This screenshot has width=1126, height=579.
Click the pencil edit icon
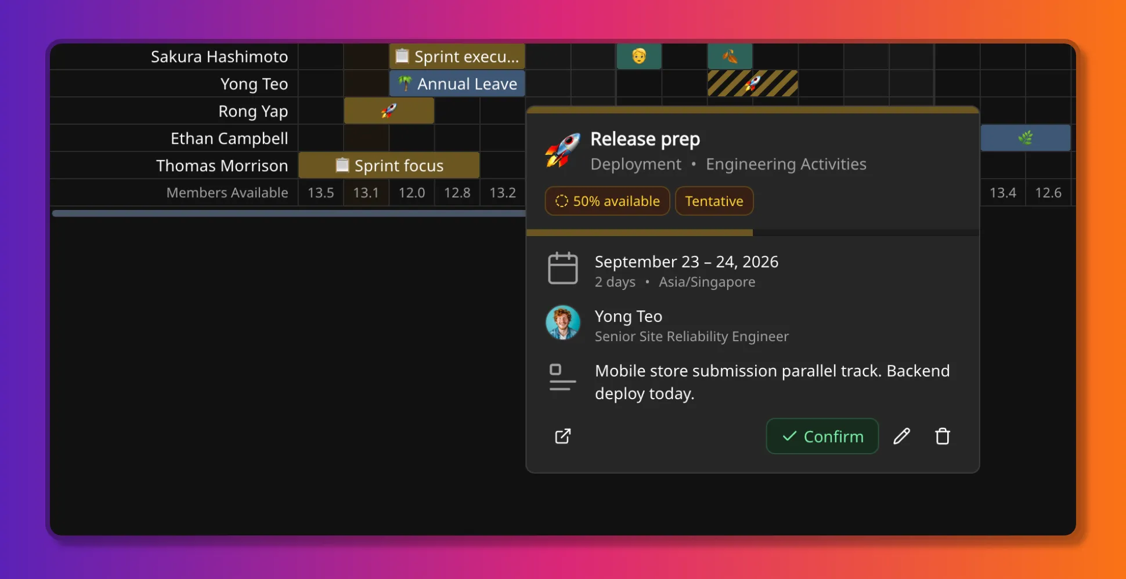[901, 436]
